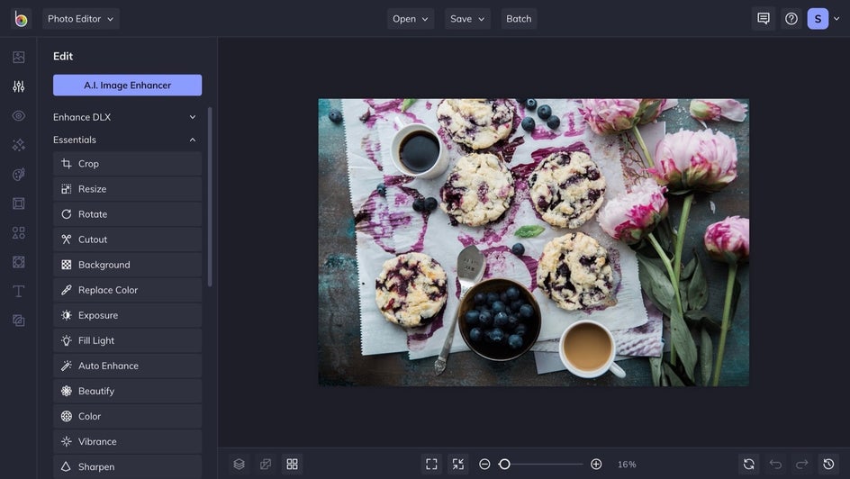Open the Layers panel icon
The image size is (850, 479).
pyautogui.click(x=240, y=465)
